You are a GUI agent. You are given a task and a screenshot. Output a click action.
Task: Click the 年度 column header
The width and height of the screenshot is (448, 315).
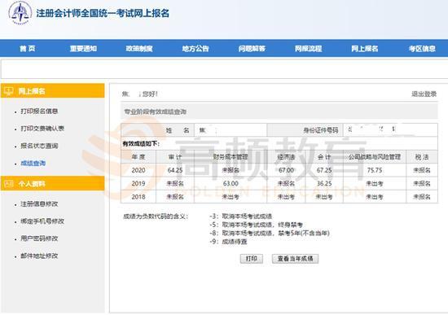coord(138,157)
